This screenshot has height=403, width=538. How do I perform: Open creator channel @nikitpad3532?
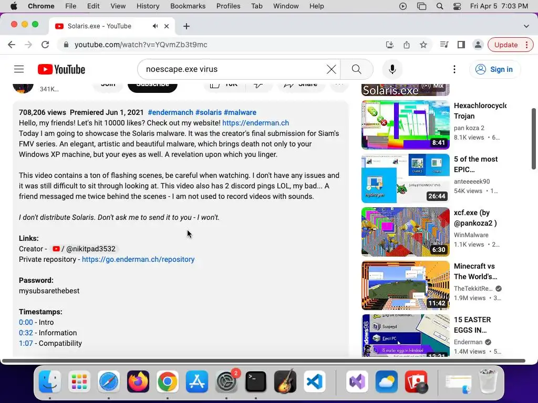click(x=85, y=249)
